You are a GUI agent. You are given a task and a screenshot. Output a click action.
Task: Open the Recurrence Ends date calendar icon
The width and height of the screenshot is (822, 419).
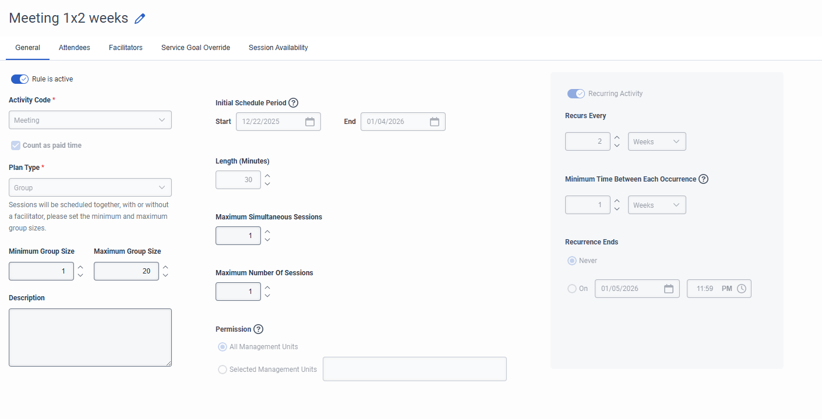[669, 289]
